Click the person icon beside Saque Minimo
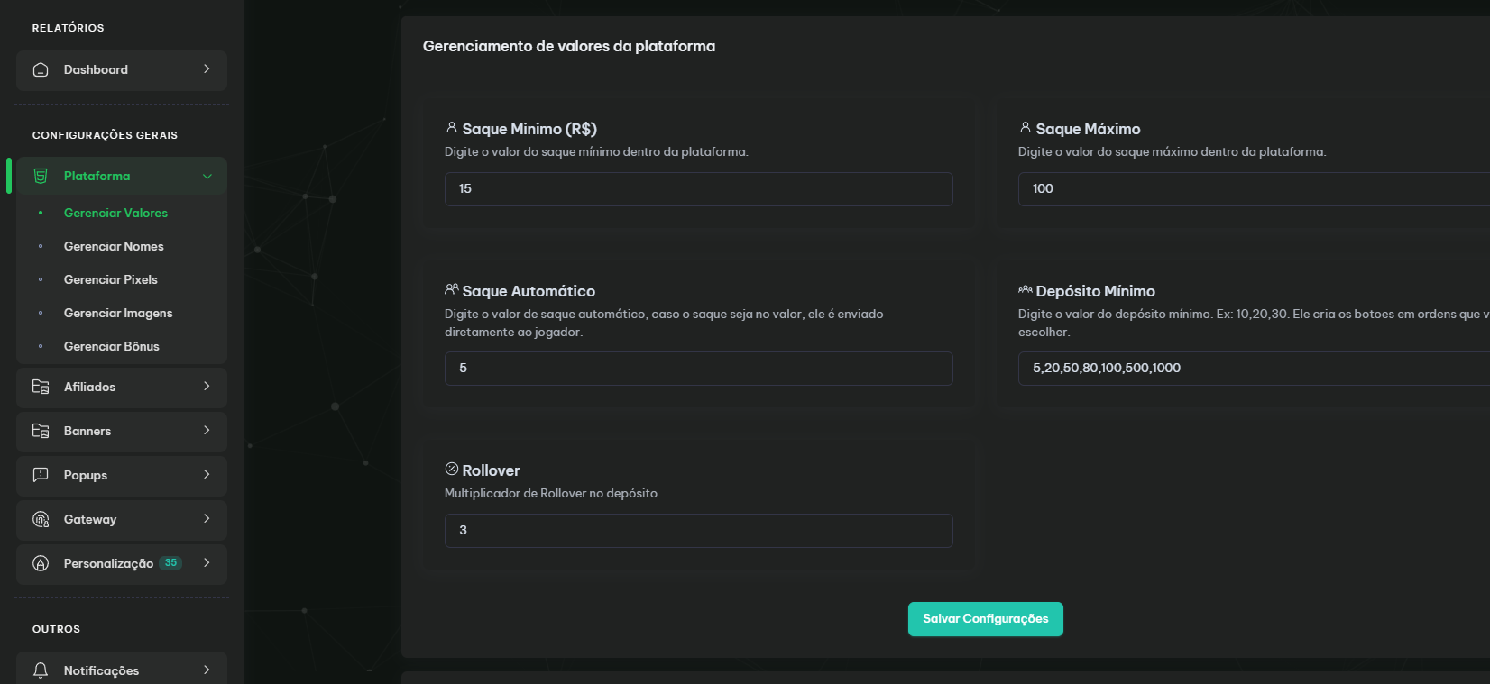 451,128
